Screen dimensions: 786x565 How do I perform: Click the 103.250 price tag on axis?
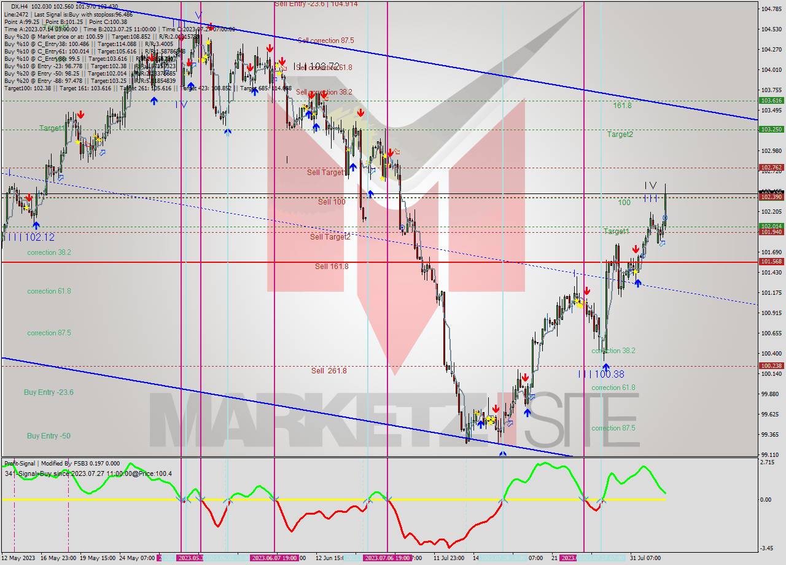771,130
